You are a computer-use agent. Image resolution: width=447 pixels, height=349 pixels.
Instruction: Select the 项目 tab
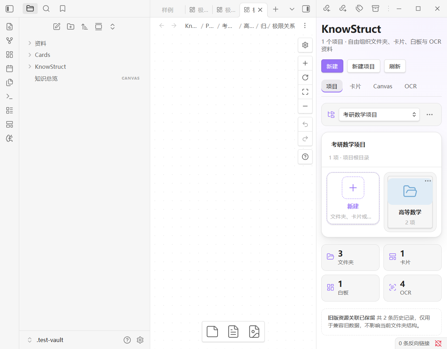(x=332, y=86)
